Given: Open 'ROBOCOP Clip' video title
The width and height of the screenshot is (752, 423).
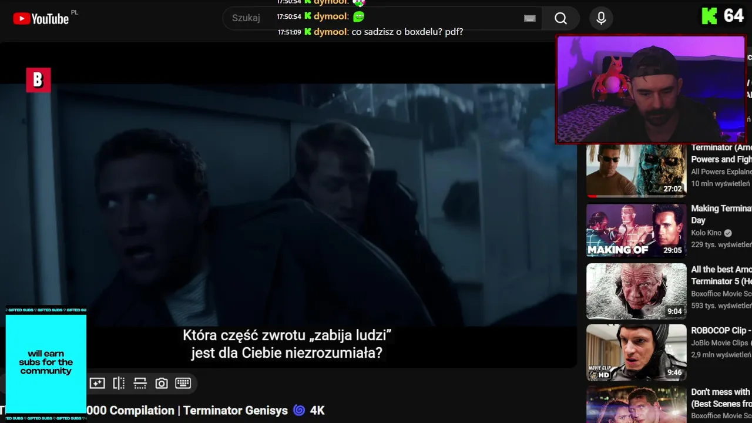Looking at the screenshot, I should [x=721, y=330].
